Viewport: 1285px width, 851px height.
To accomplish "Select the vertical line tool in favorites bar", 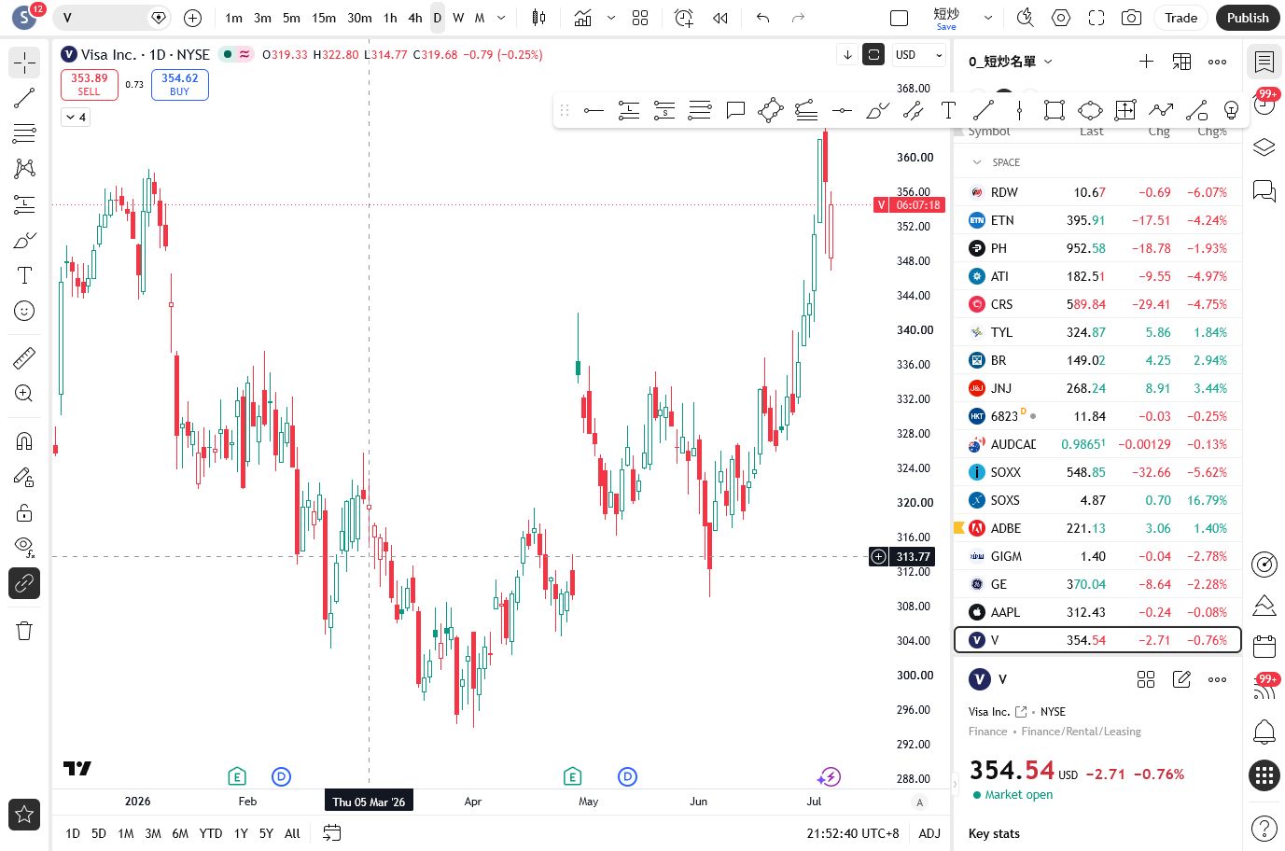I will point(1019,110).
